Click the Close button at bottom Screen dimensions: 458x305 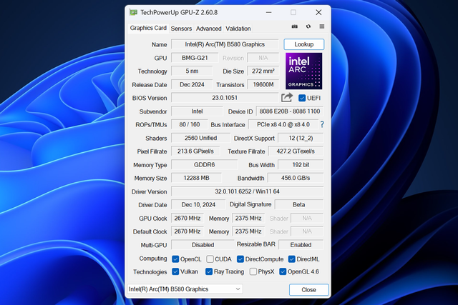[x=308, y=289]
